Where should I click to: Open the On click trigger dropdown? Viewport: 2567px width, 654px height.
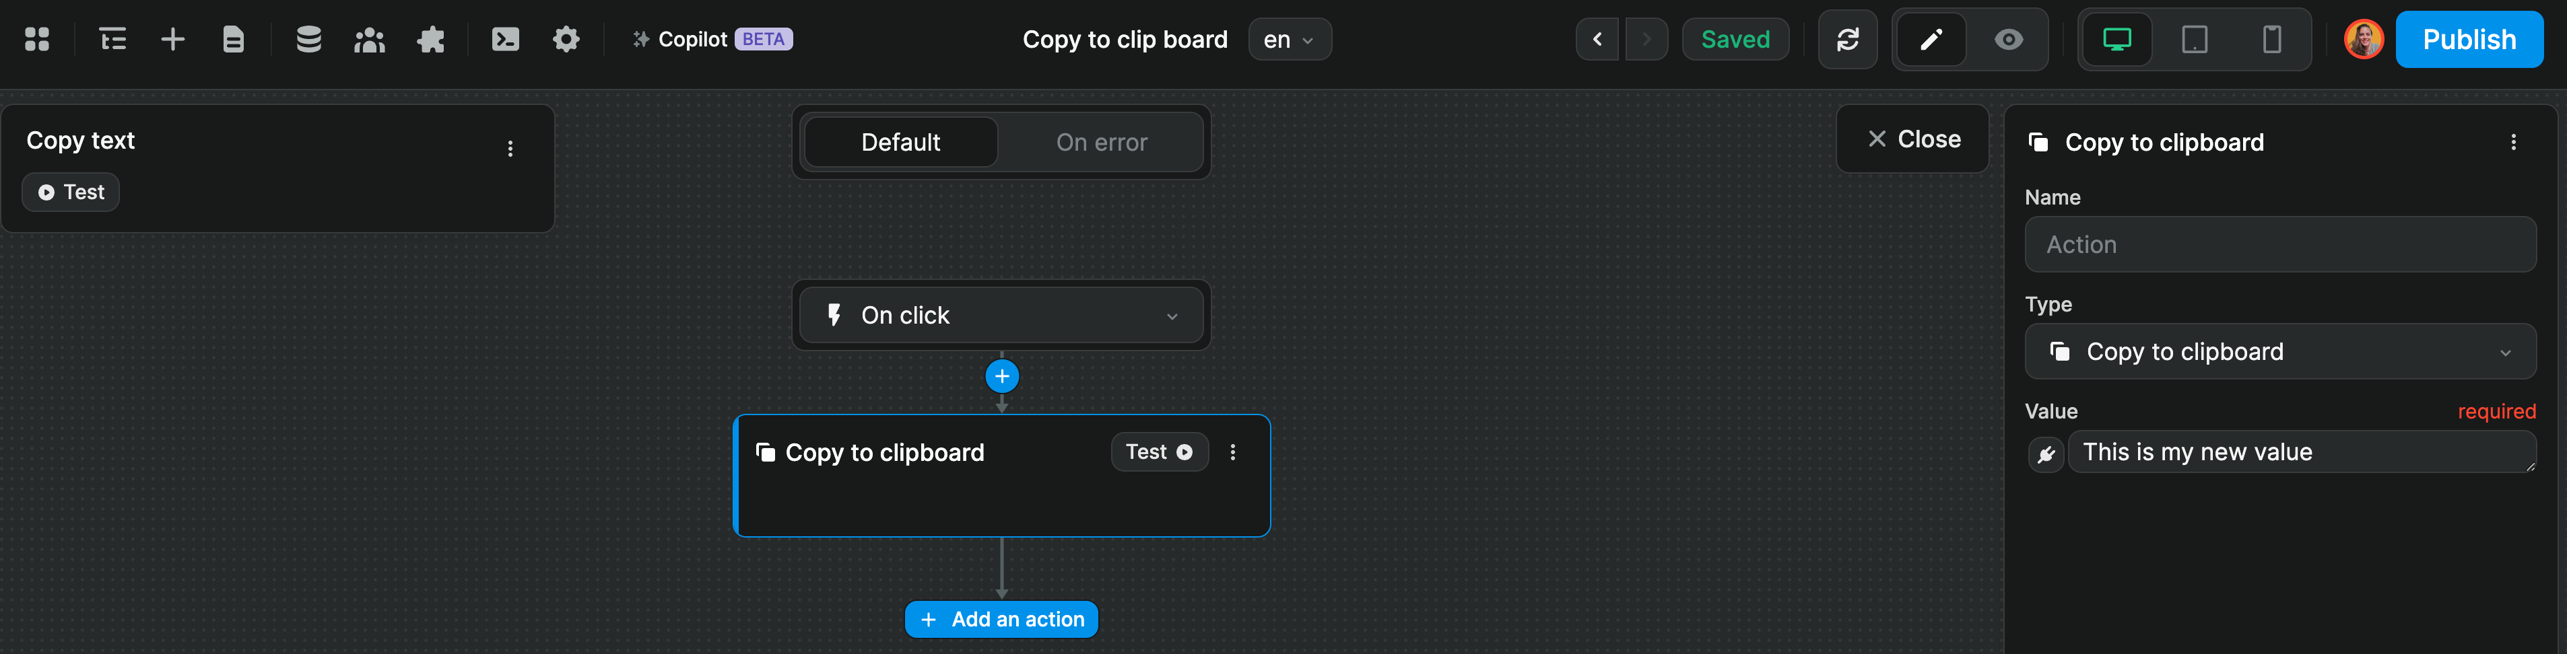click(1001, 315)
